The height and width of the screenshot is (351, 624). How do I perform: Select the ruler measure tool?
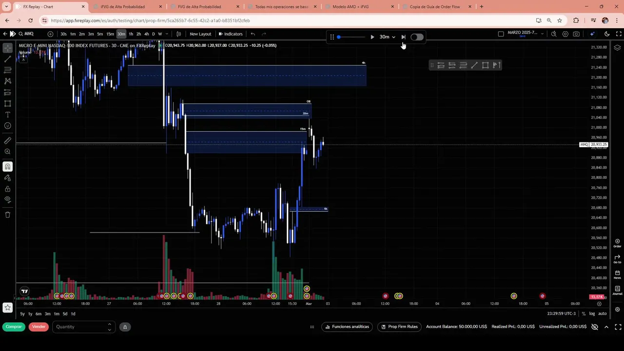[7, 140]
